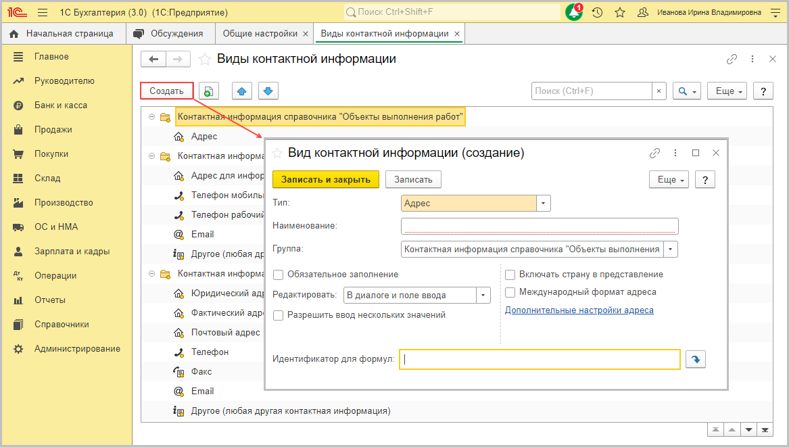Click the Создать button
This screenshot has width=789, height=447.
click(166, 91)
